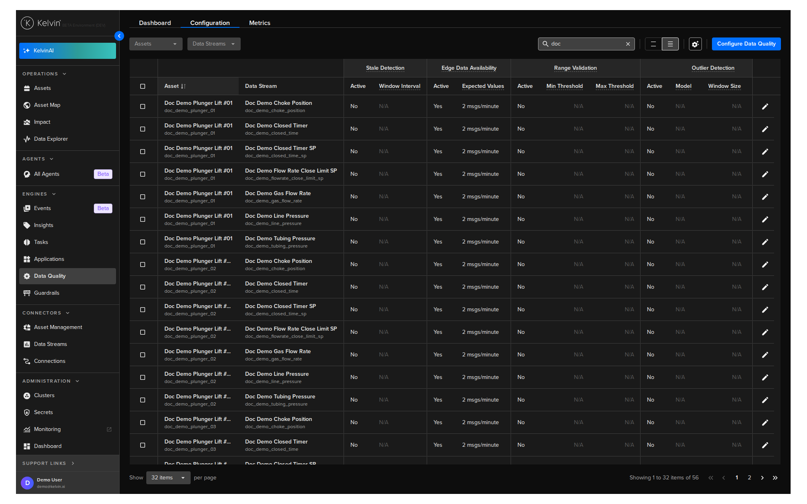Edit doc_demo_plunger_02 Line Pressure row
The width and height of the screenshot is (807, 504).
[765, 378]
